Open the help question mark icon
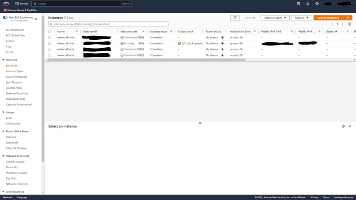This screenshot has height=200, width=356. 317,4
